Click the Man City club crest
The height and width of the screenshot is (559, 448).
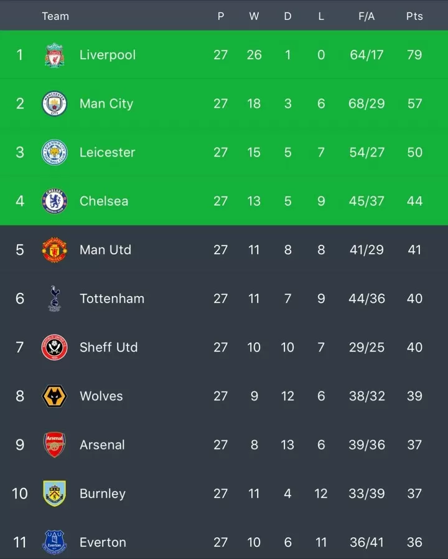pyautogui.click(x=54, y=103)
